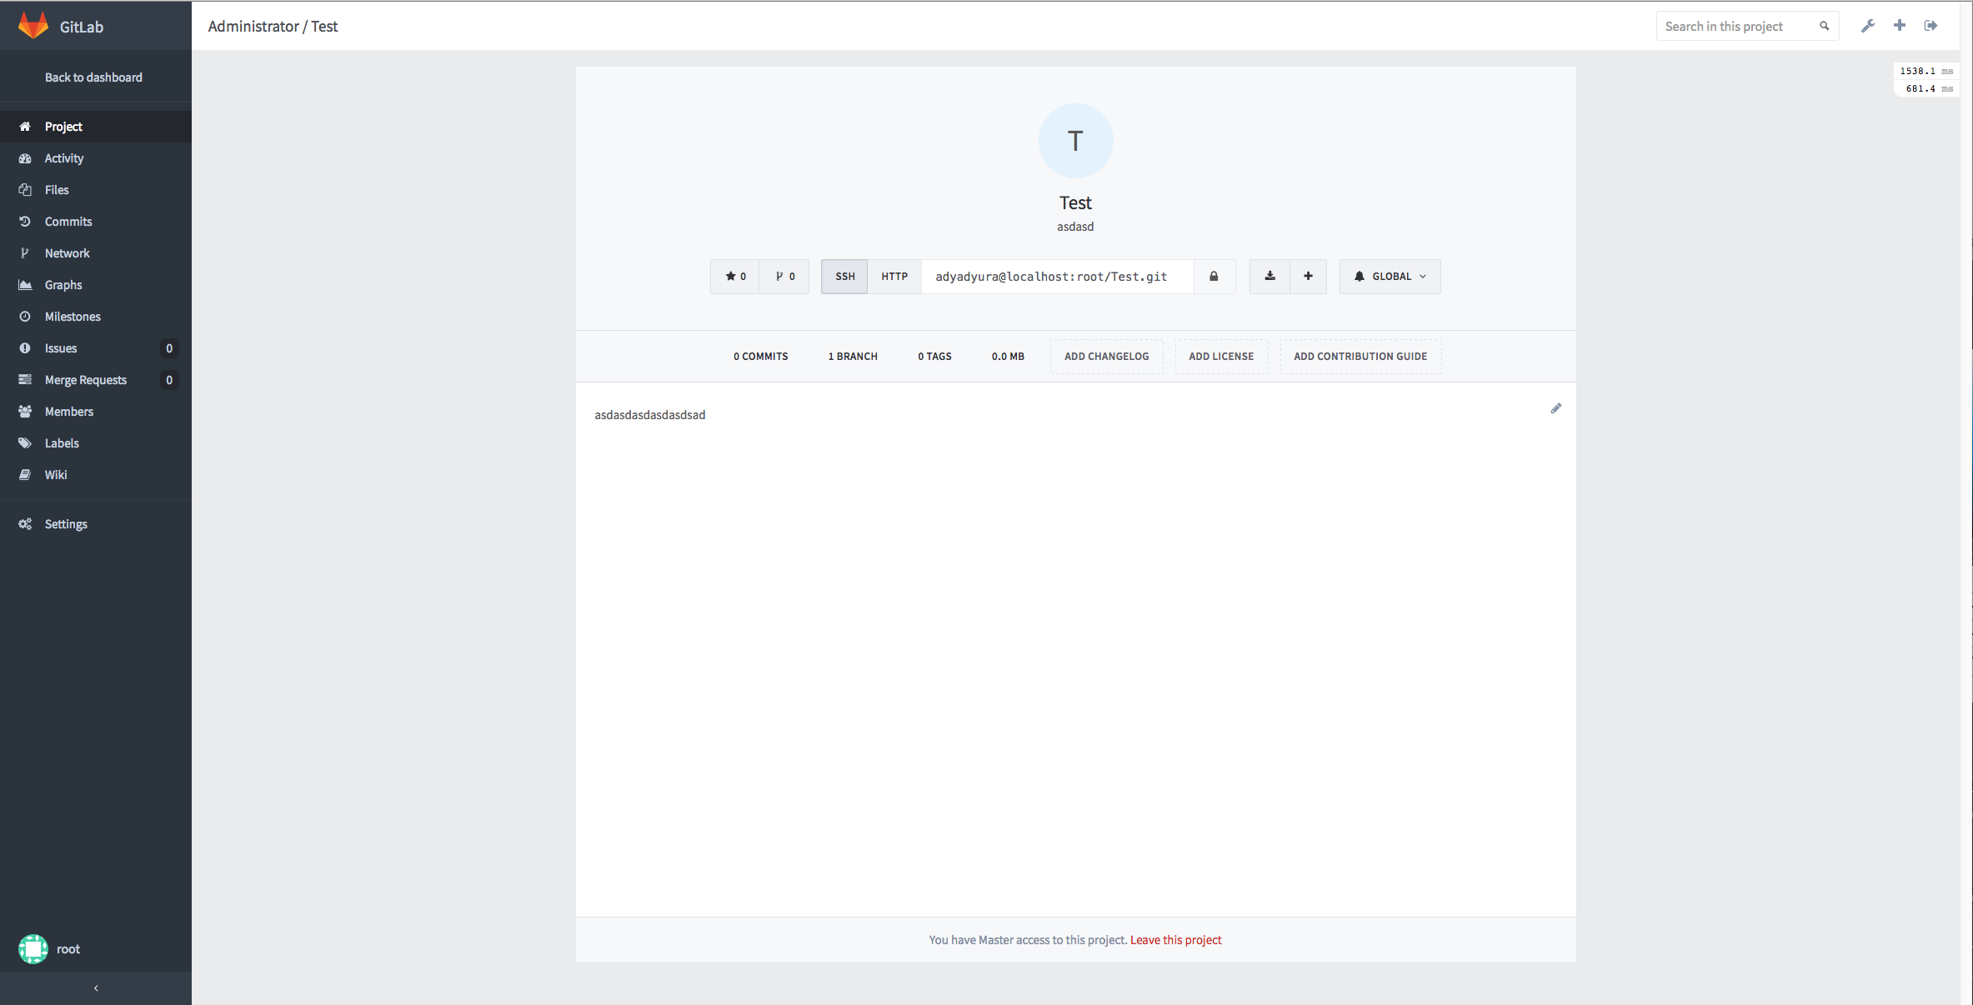
Task: Click the new project plus icon in header
Action: pyautogui.click(x=1900, y=26)
